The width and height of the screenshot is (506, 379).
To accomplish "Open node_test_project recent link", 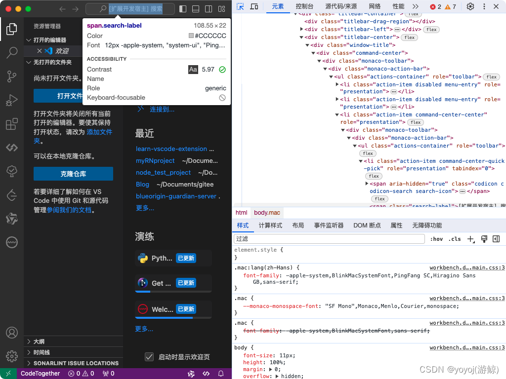I will (163, 173).
